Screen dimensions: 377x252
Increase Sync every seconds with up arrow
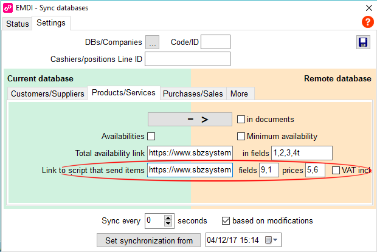pyautogui.click(x=168, y=217)
